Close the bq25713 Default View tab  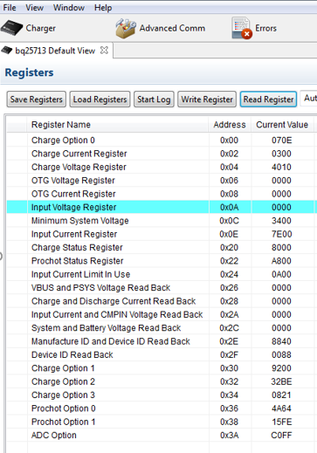pyautogui.click(x=104, y=51)
